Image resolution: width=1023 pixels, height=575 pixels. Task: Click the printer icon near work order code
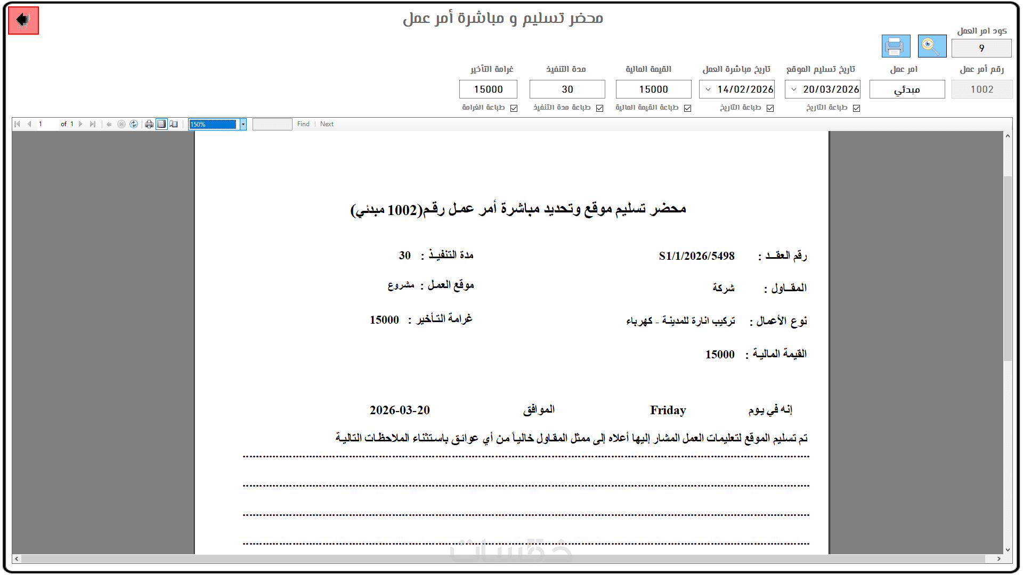point(896,46)
